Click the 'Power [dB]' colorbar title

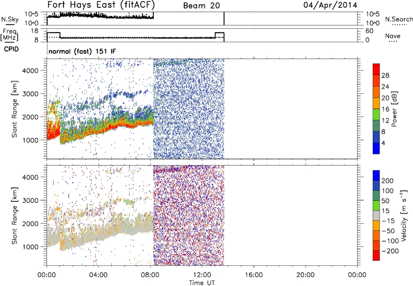[x=394, y=109]
